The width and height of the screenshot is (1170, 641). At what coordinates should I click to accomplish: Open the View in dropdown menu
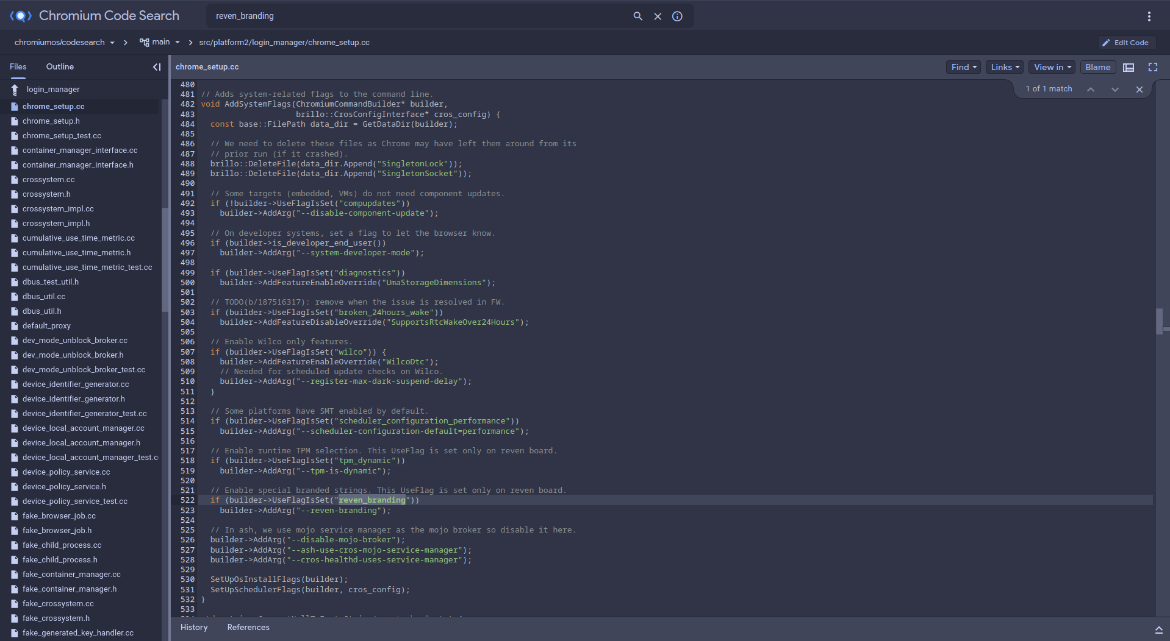click(x=1052, y=68)
